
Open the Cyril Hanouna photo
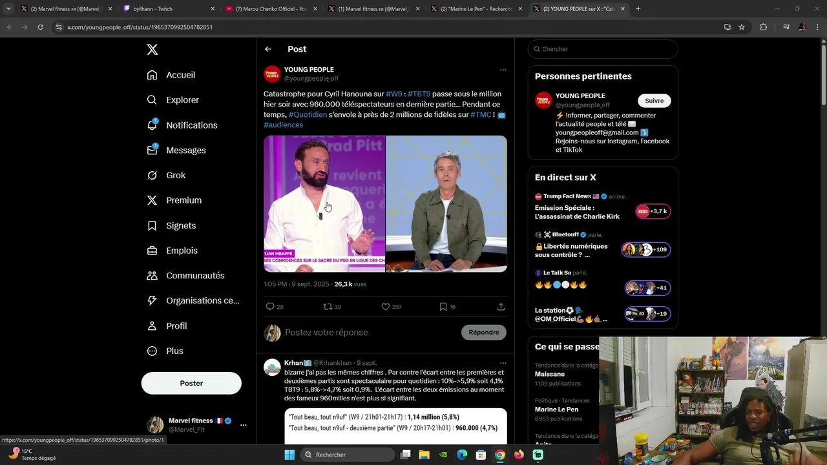point(324,204)
